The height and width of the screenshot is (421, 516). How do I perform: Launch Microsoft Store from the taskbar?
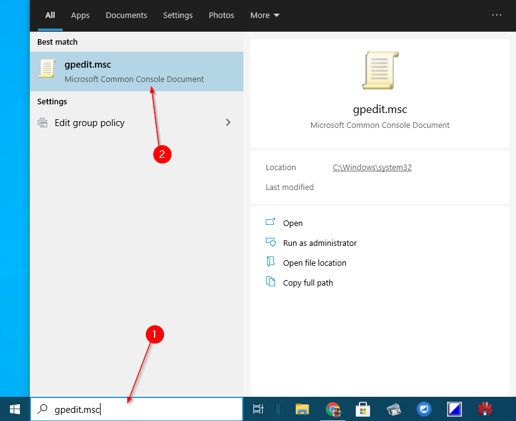pyautogui.click(x=363, y=409)
